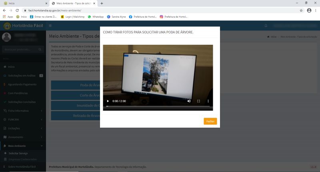Toggle fullscreen on the video player
The height and width of the screenshot is (172, 320).
(x=198, y=101)
